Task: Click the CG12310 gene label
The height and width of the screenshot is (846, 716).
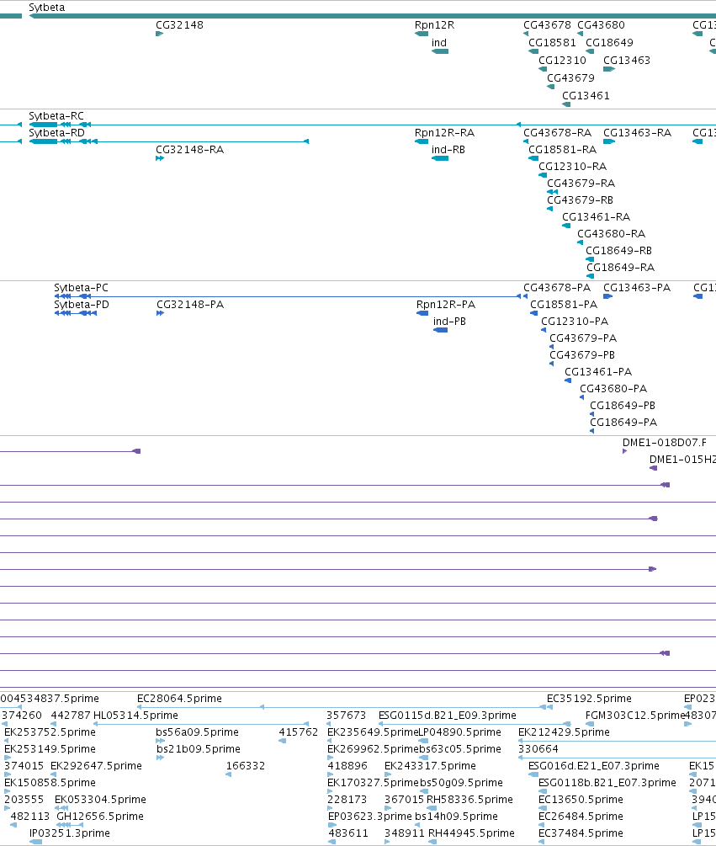Action: click(x=562, y=61)
